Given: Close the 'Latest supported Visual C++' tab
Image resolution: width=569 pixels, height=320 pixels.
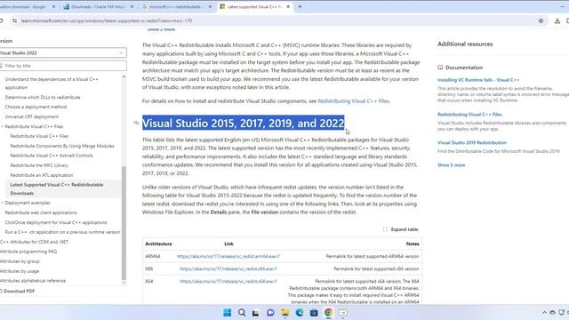Looking at the screenshot, I should click(288, 6).
